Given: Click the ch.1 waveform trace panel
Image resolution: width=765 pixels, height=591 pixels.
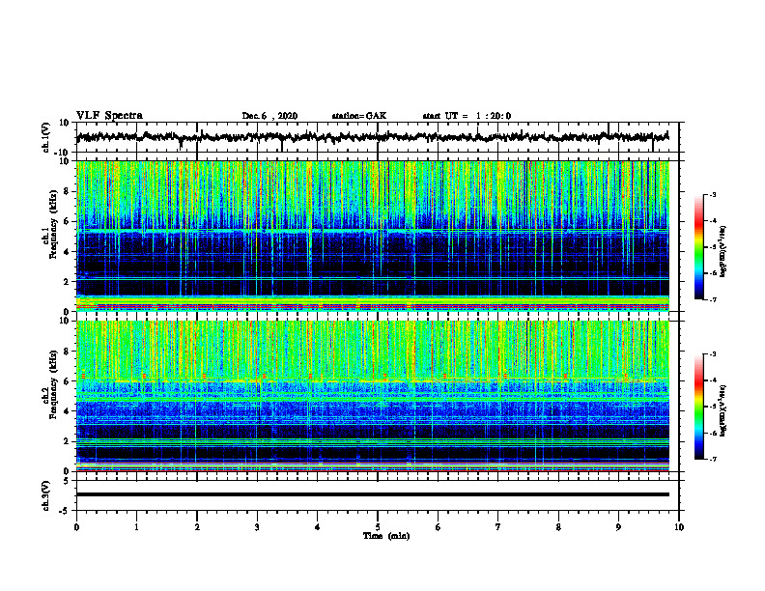Looking at the screenshot, I should (x=377, y=137).
